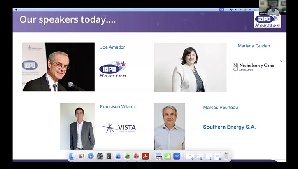The height and width of the screenshot is (169, 298).
Task: Open the Apple menu
Action: (x=16, y=9)
